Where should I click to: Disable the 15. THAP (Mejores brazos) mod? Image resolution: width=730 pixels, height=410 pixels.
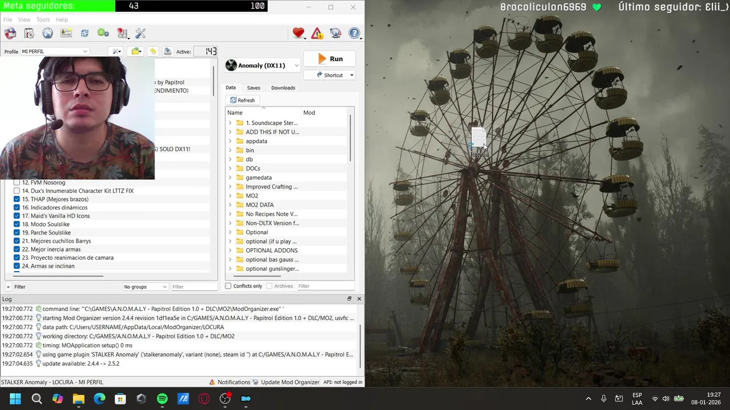tap(17, 199)
